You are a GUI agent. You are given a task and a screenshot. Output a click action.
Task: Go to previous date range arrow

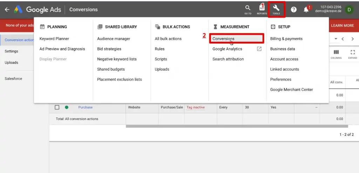point(343,39)
